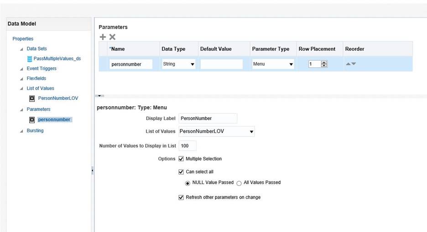Click the PersonNumberLOV list icon

tap(32, 98)
